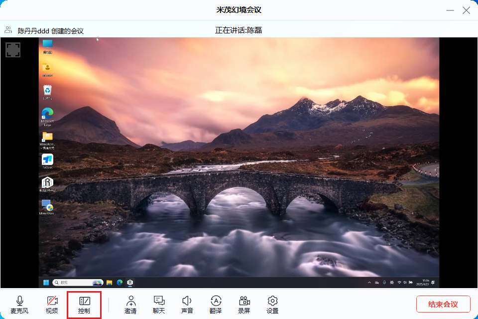
Task: Start screen recording (录屏)
Action: click(244, 305)
